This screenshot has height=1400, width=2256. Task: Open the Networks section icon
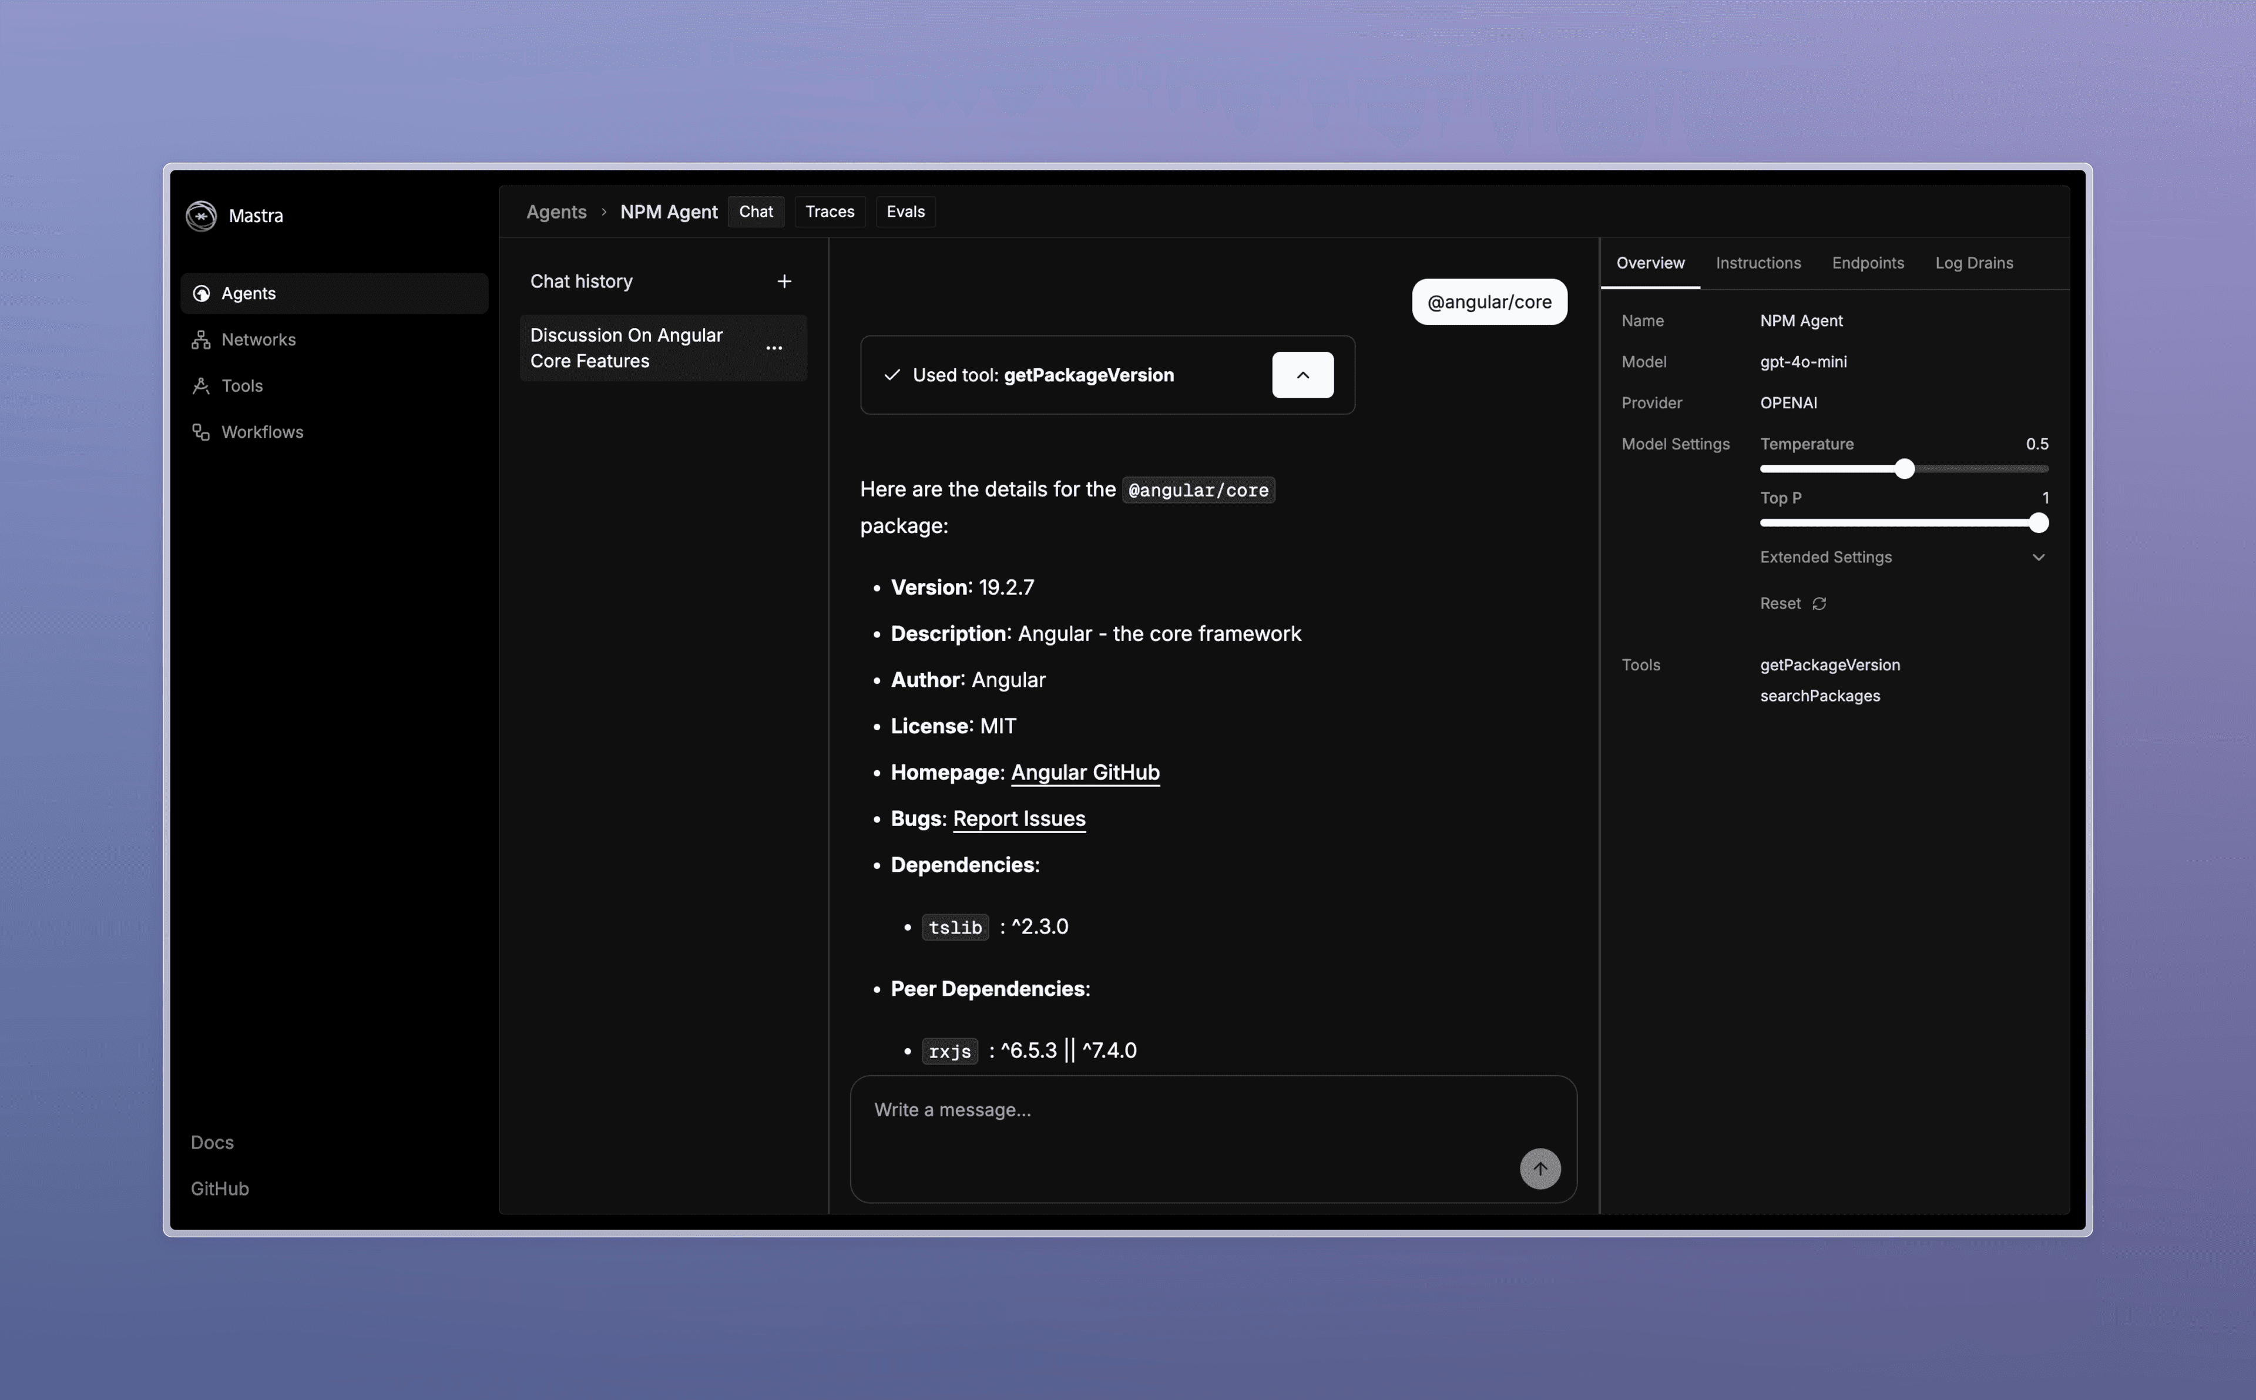pos(201,340)
